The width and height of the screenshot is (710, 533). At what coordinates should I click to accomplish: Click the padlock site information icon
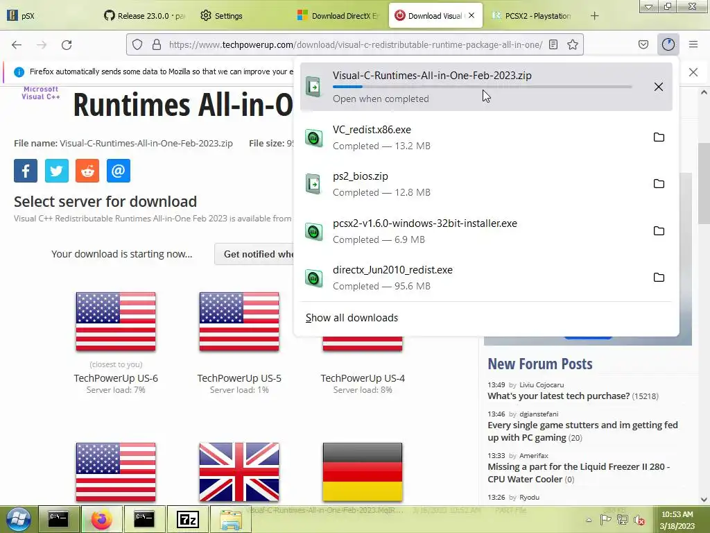(x=156, y=44)
